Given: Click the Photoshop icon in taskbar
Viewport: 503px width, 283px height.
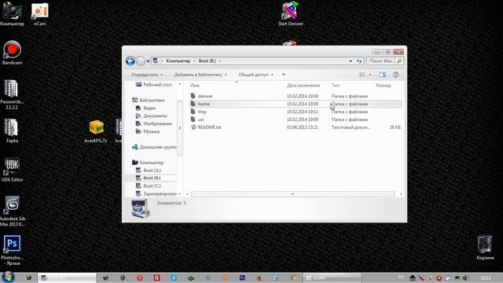Looking at the screenshot, I should 242,277.
